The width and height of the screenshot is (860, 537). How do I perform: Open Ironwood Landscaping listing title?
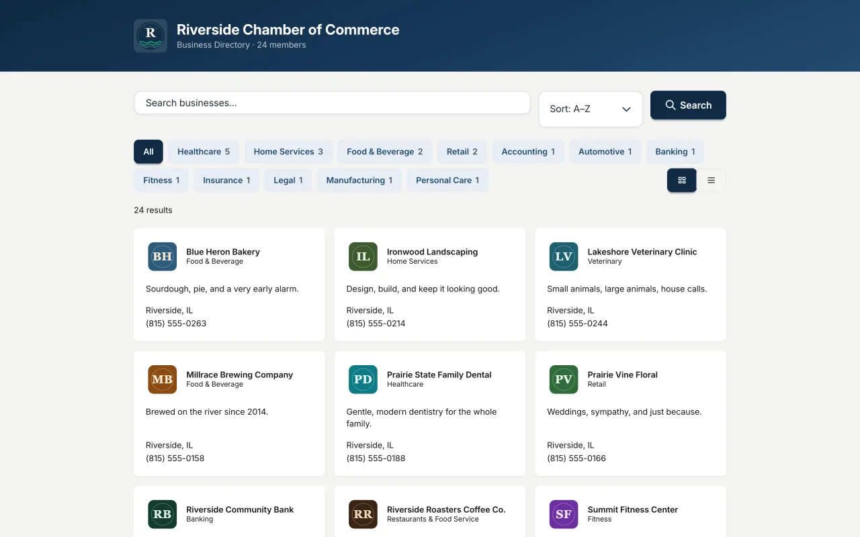432,252
